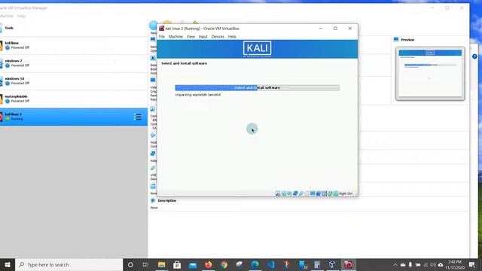Open the Devices menu in VM window
Screen dimensions: 482x271
[x=218, y=37]
